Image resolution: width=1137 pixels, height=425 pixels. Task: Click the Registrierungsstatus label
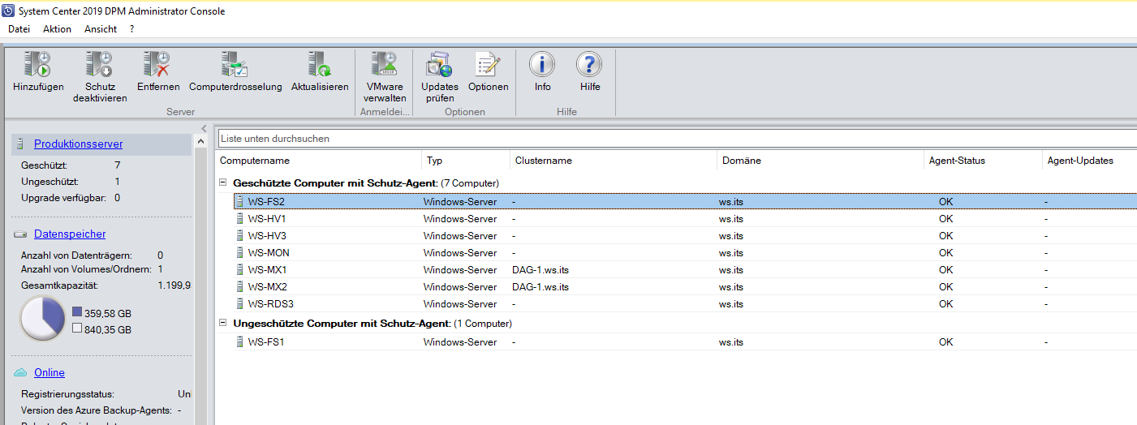point(67,393)
